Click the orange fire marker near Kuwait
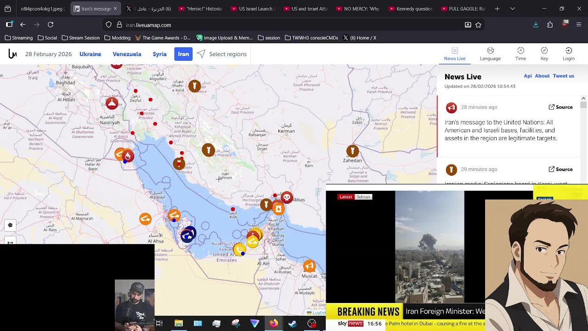 pos(127,156)
